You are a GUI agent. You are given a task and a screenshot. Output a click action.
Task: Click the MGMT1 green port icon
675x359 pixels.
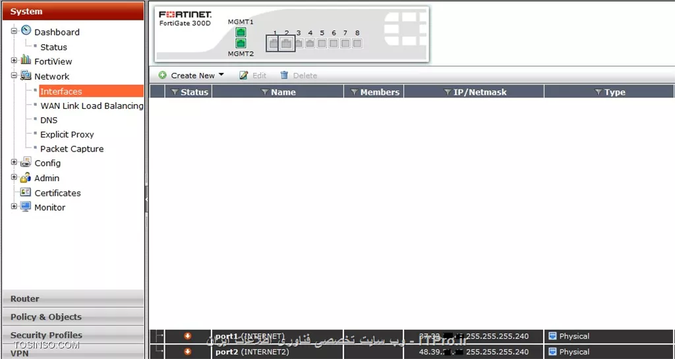click(241, 32)
